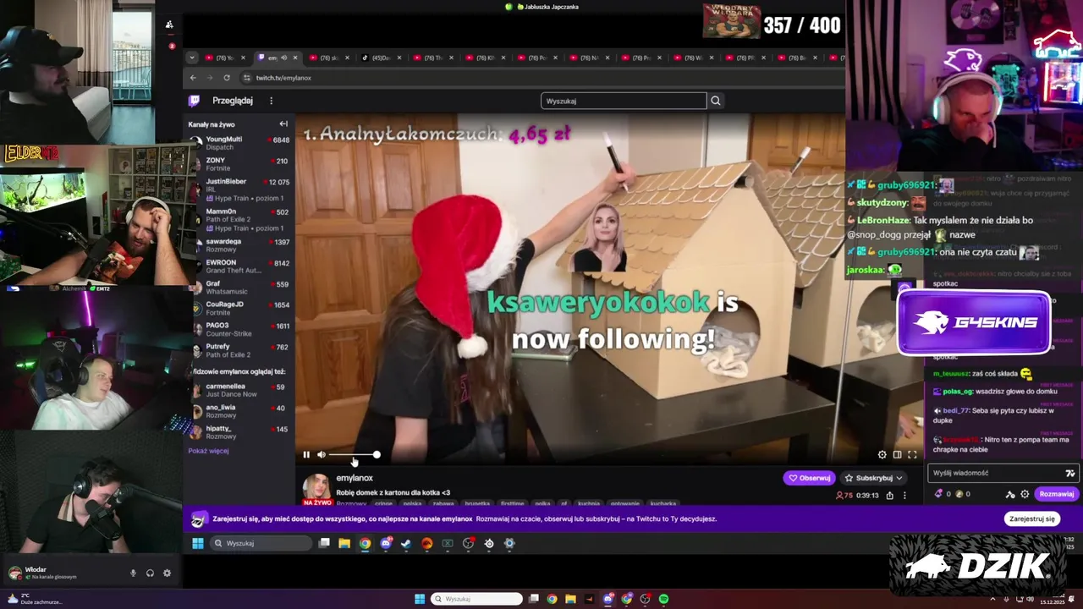Click the outer taskbar Wyszukaj search box
The image size is (1083, 609).
476,599
